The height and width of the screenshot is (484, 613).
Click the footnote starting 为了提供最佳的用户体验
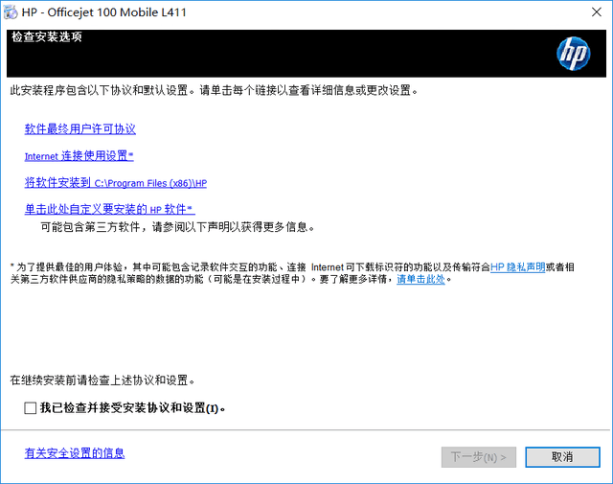coord(292,273)
